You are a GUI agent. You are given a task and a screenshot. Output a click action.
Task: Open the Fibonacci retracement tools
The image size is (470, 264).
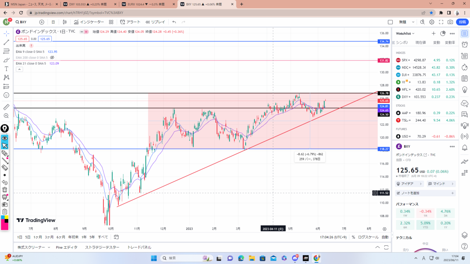coord(6,51)
